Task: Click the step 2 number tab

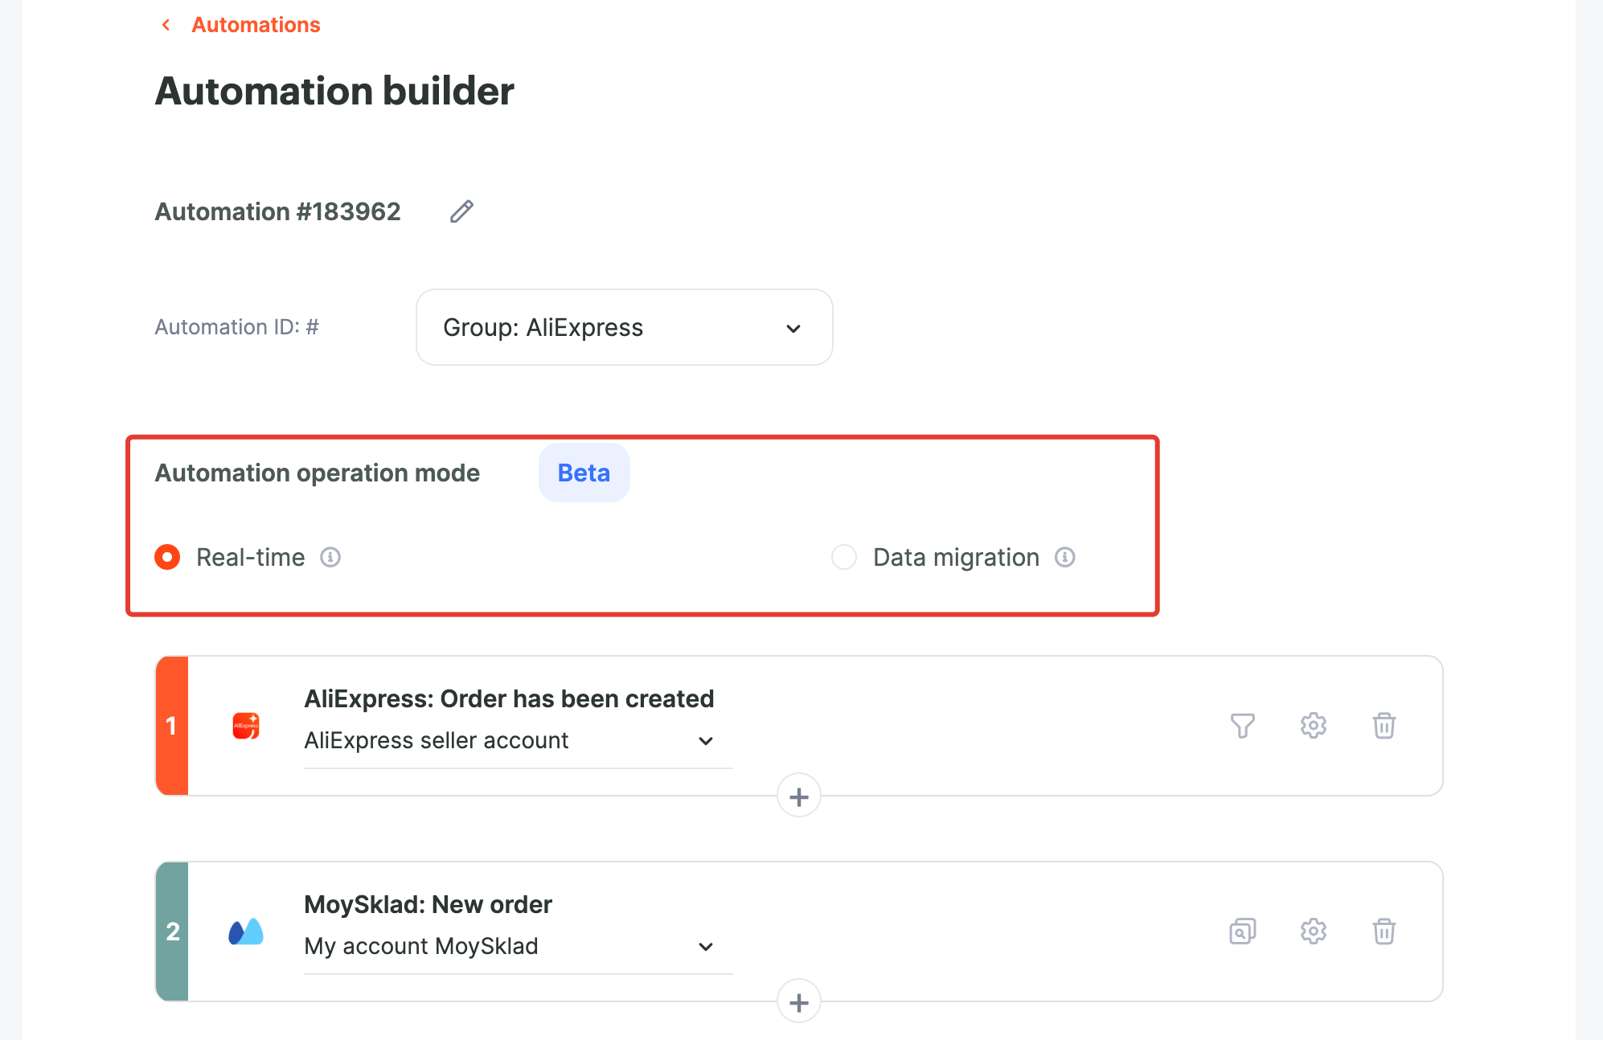Action: [171, 931]
